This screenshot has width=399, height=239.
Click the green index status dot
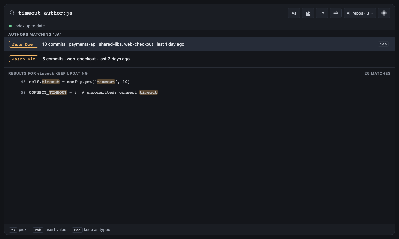click(x=10, y=26)
